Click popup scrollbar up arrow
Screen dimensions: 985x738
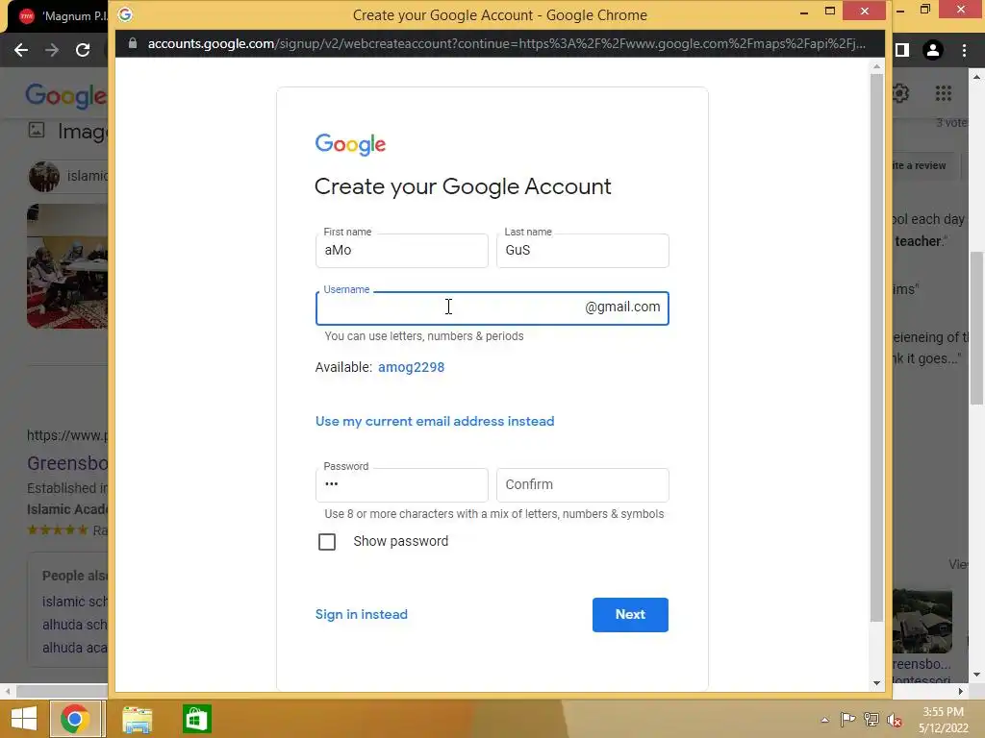tap(876, 66)
